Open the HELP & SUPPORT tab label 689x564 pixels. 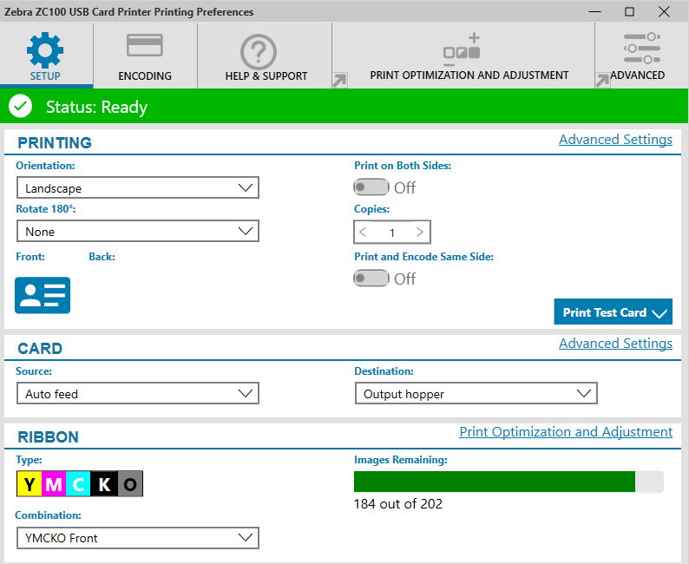click(x=266, y=76)
